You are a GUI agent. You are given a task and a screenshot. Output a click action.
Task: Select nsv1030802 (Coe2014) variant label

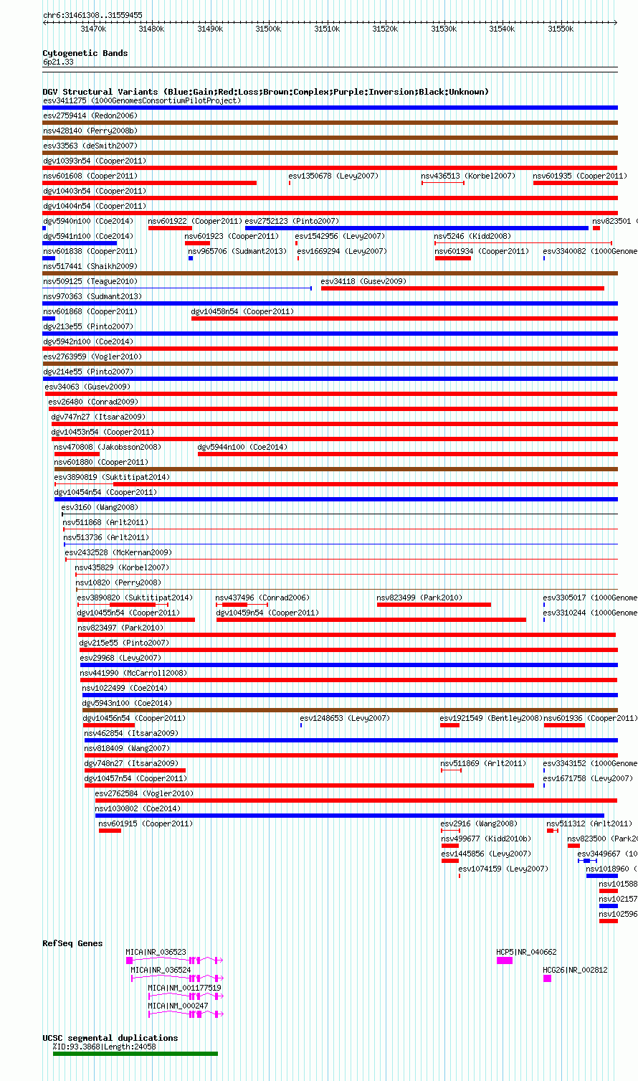138,808
